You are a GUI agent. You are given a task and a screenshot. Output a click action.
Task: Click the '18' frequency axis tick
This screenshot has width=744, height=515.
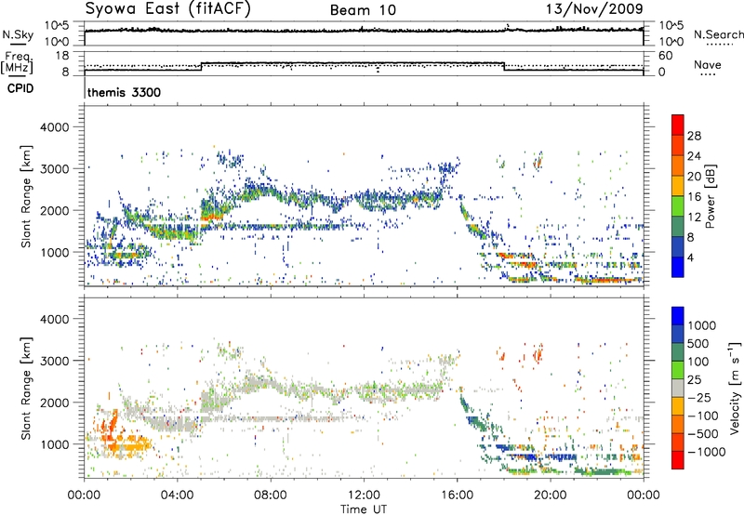61,56
